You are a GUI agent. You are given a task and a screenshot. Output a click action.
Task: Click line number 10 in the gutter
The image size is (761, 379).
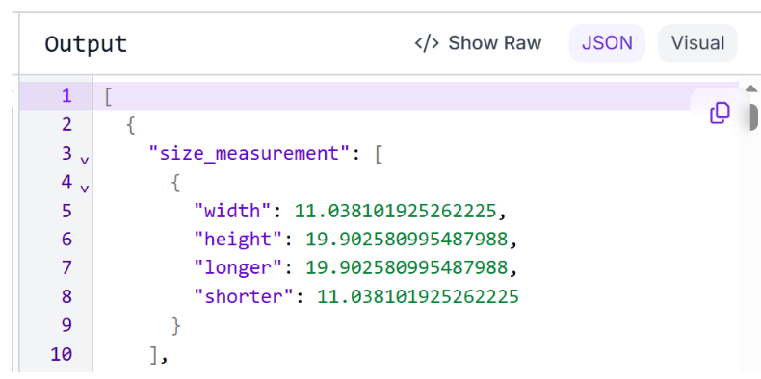coord(62,354)
